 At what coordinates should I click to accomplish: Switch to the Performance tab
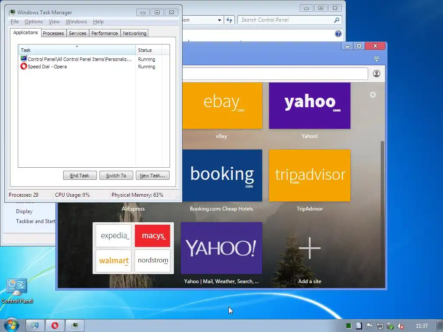pyautogui.click(x=105, y=33)
